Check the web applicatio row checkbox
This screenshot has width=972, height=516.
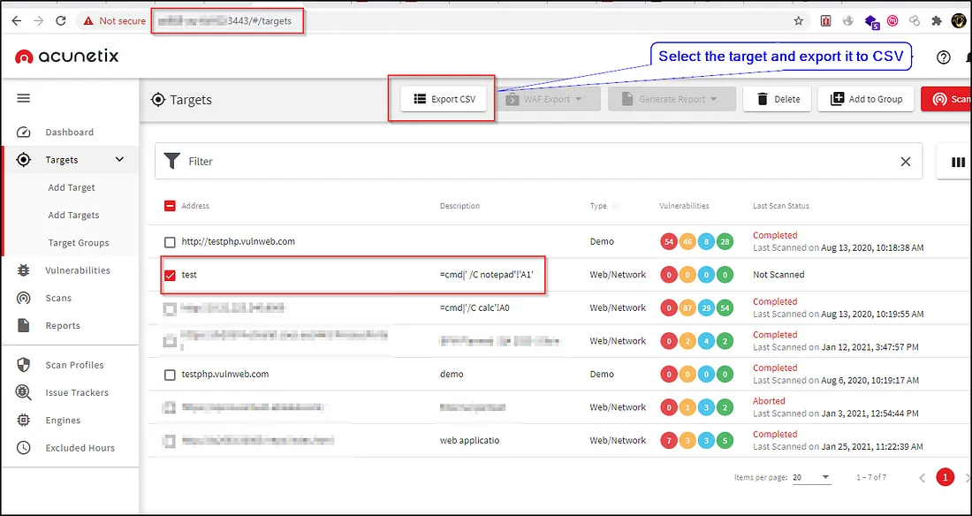[x=170, y=441]
